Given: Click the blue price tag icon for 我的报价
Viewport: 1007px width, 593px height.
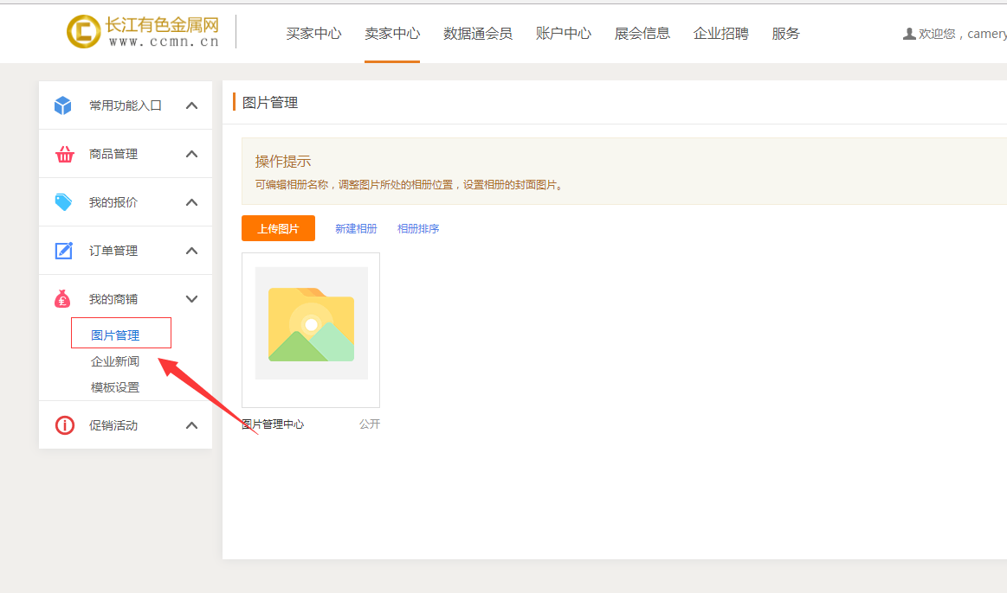Looking at the screenshot, I should coord(64,202).
